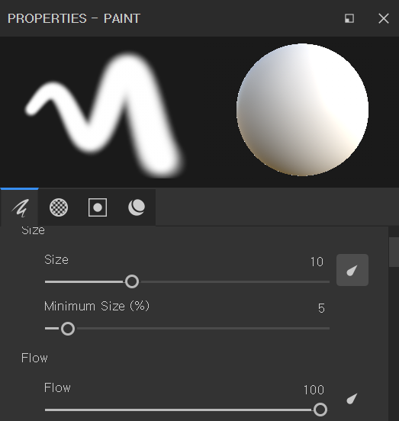Click the Minimum Size (%) slider handle
The width and height of the screenshot is (399, 421).
(x=68, y=329)
